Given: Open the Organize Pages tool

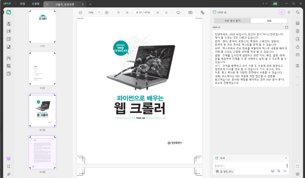Looking at the screenshot, I should click(x=9, y=39).
